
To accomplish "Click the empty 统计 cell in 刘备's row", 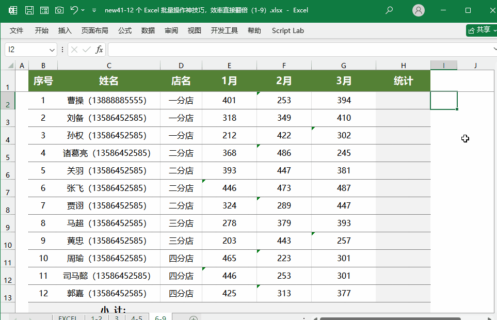I will 403,118.
